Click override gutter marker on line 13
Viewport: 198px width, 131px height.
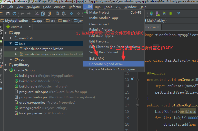pos(132,79)
